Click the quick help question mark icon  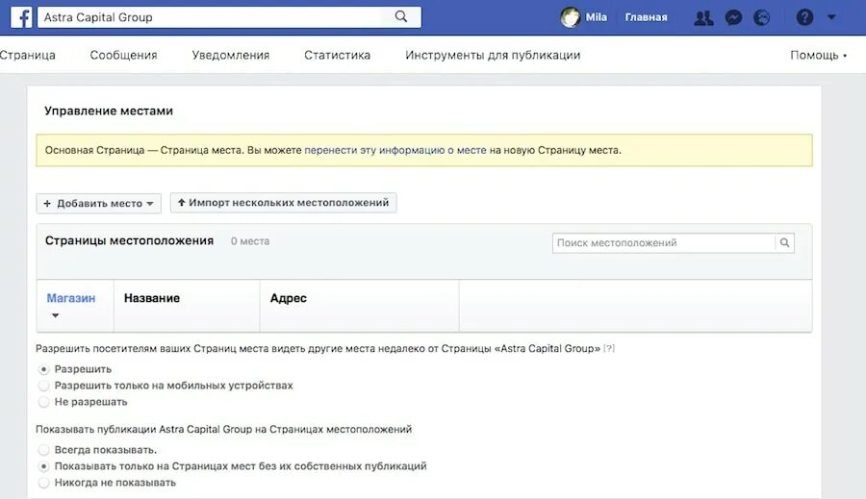coord(804,17)
